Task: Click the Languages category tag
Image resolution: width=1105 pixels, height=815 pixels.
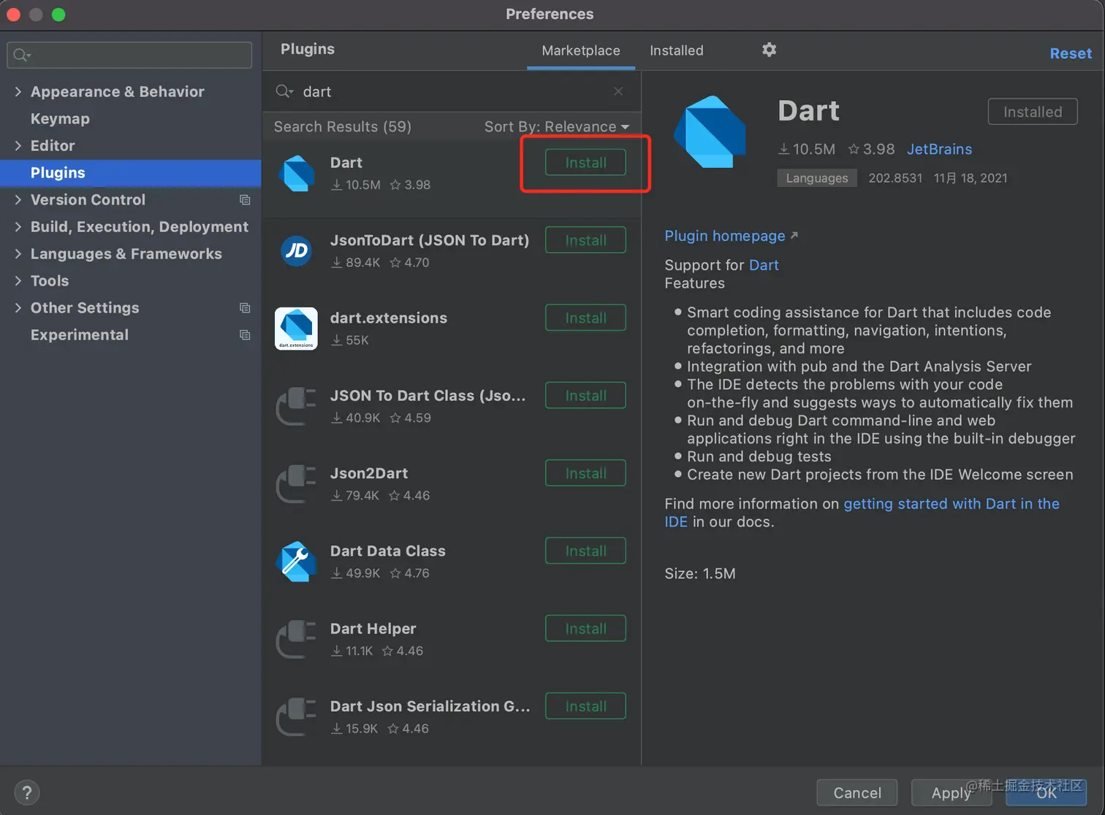Action: 817,178
